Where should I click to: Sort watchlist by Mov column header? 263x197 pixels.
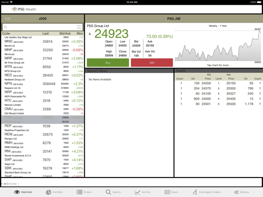tap(80, 33)
